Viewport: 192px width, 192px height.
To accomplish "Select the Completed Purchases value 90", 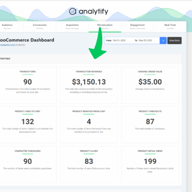I will 28,161.
